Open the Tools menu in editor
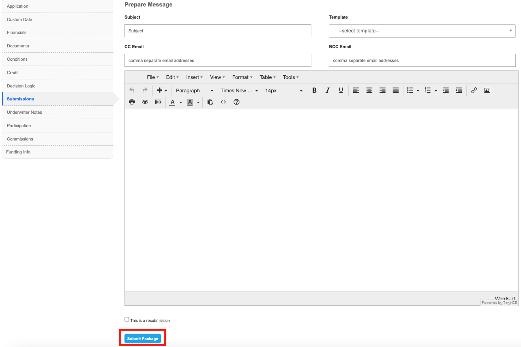The image size is (521, 347). coord(291,77)
